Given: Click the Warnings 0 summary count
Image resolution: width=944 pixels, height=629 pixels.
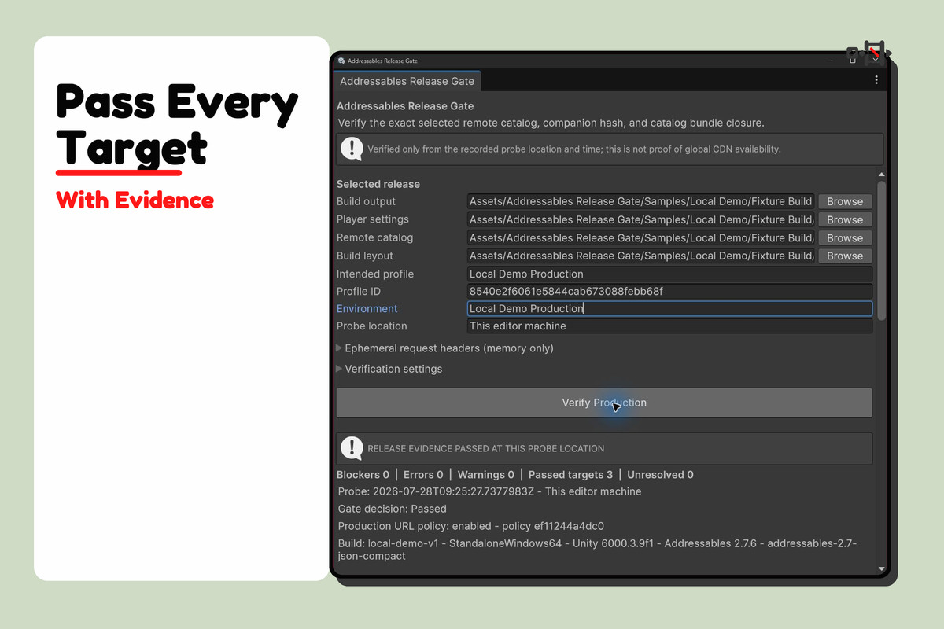Looking at the screenshot, I should pyautogui.click(x=485, y=475).
